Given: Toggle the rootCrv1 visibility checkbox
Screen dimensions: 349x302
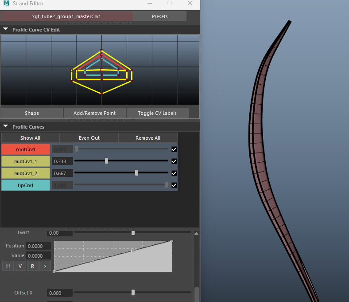Looking at the screenshot, I should tap(174, 149).
